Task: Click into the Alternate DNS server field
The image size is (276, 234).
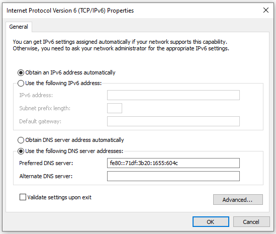Action: tap(173, 176)
